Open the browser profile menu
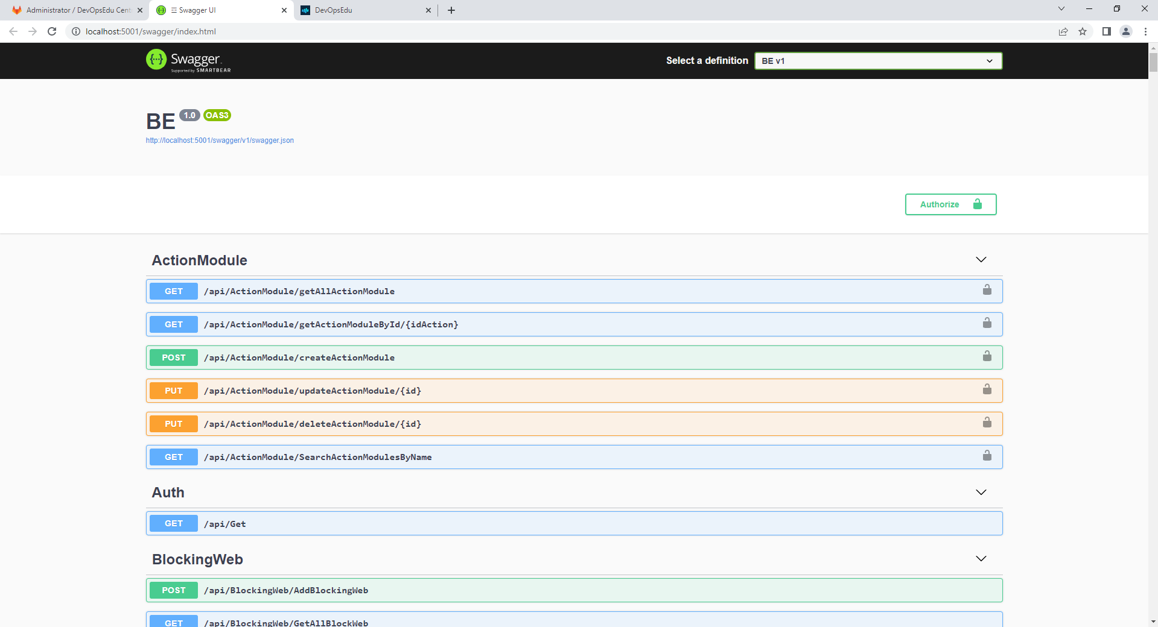The height and width of the screenshot is (627, 1158). pyautogui.click(x=1126, y=31)
